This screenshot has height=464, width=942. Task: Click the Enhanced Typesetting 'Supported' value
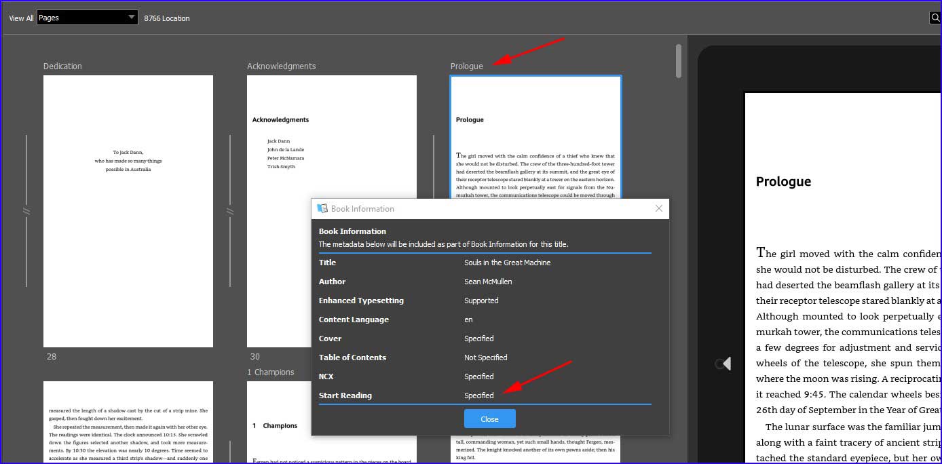(481, 301)
